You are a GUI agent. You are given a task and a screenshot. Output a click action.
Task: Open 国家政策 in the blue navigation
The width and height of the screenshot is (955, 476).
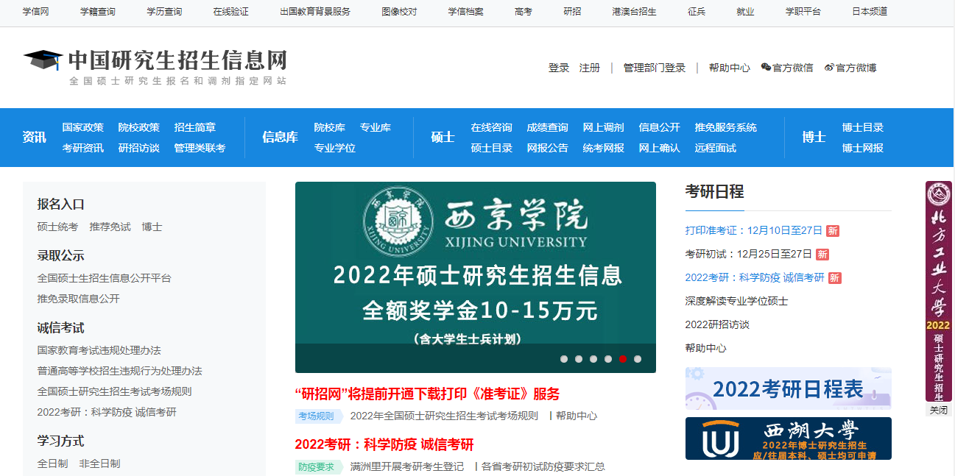click(x=83, y=127)
